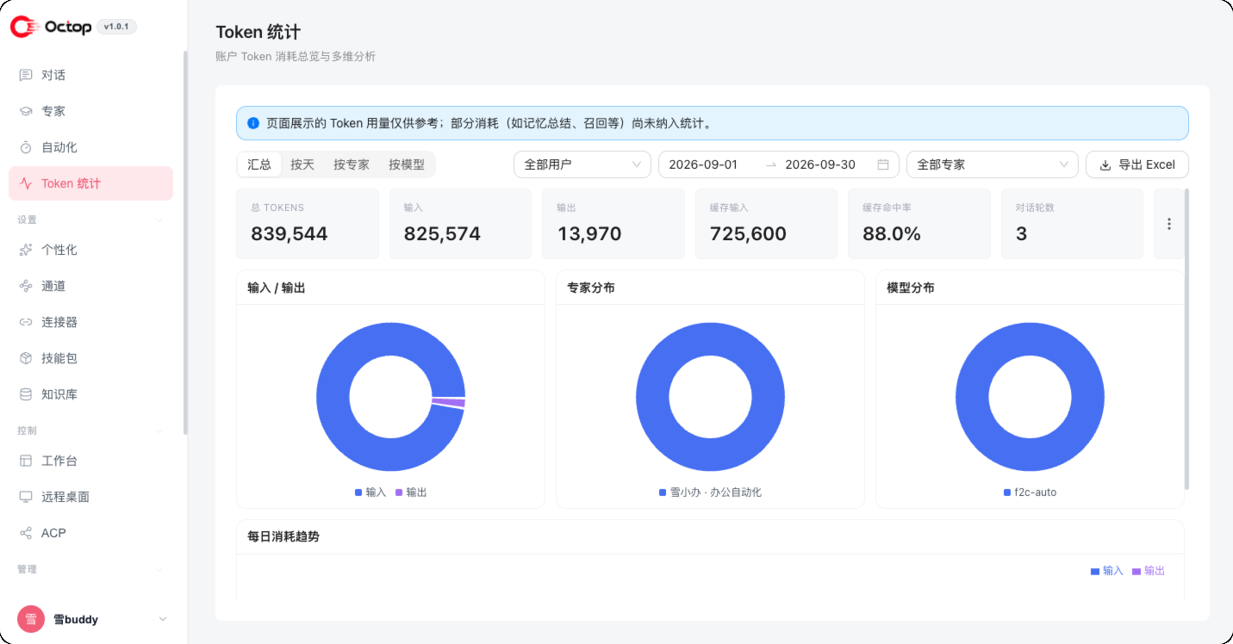Click the purple 输出 donut segment
The image size is (1233, 644).
click(449, 402)
